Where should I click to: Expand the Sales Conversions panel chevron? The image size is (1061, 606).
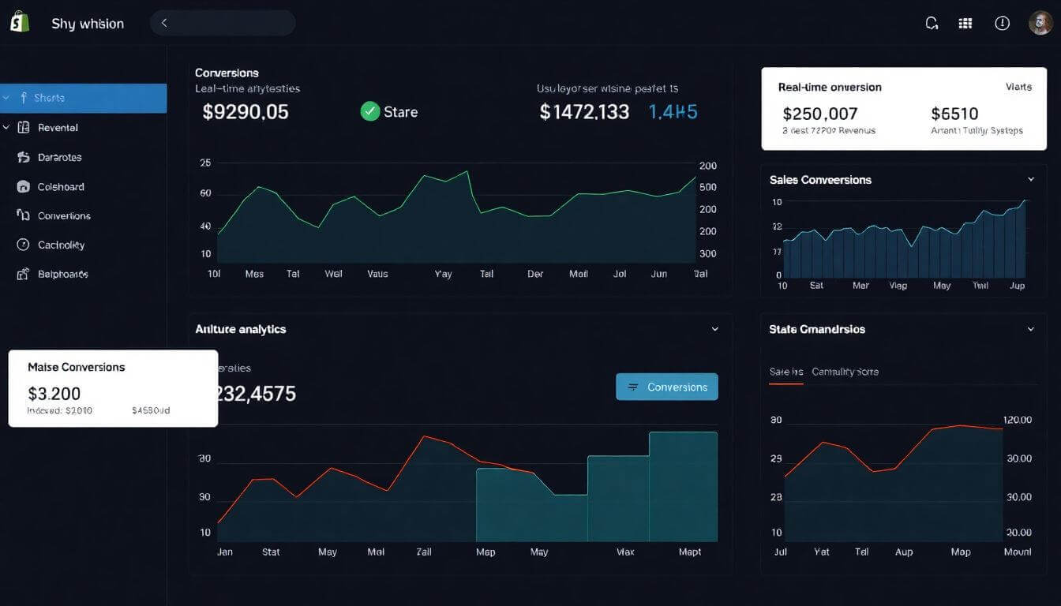click(1030, 180)
